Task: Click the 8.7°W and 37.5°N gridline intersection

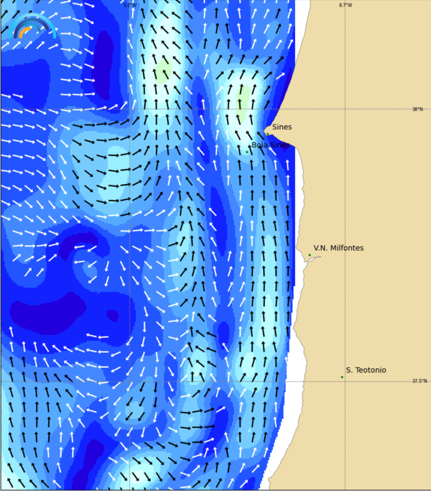Action: pyautogui.click(x=345, y=381)
